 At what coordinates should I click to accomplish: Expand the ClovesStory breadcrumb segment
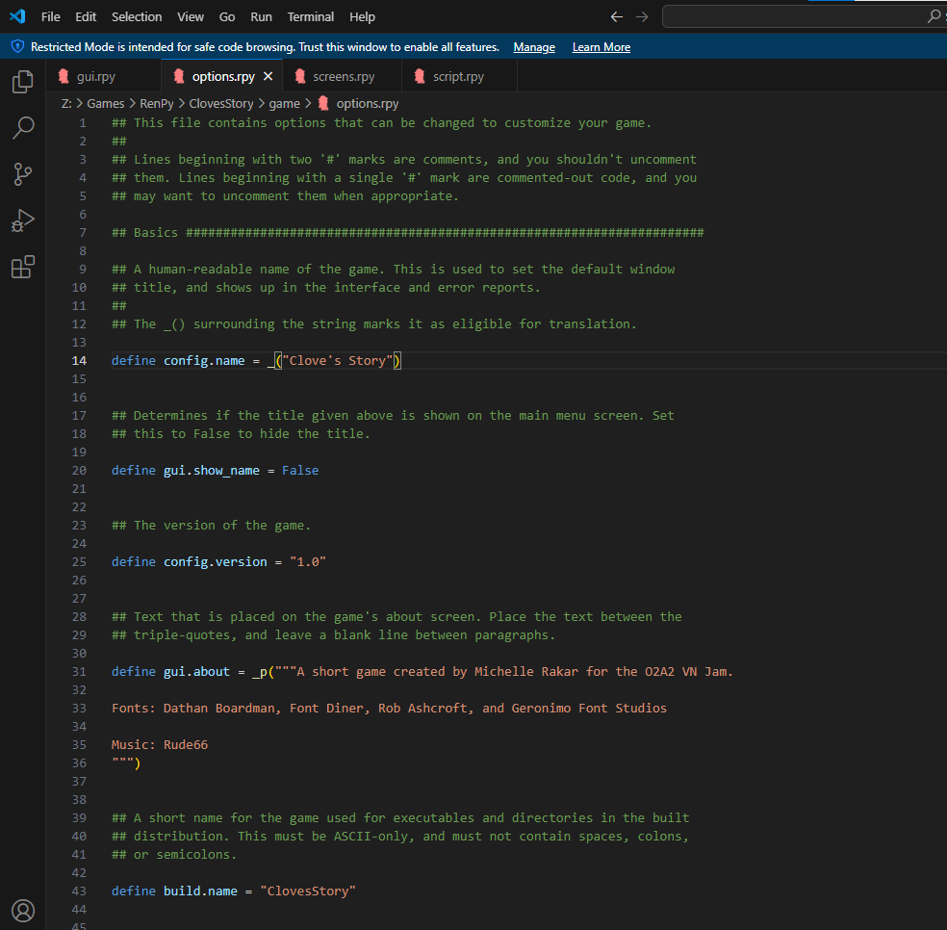click(x=221, y=103)
